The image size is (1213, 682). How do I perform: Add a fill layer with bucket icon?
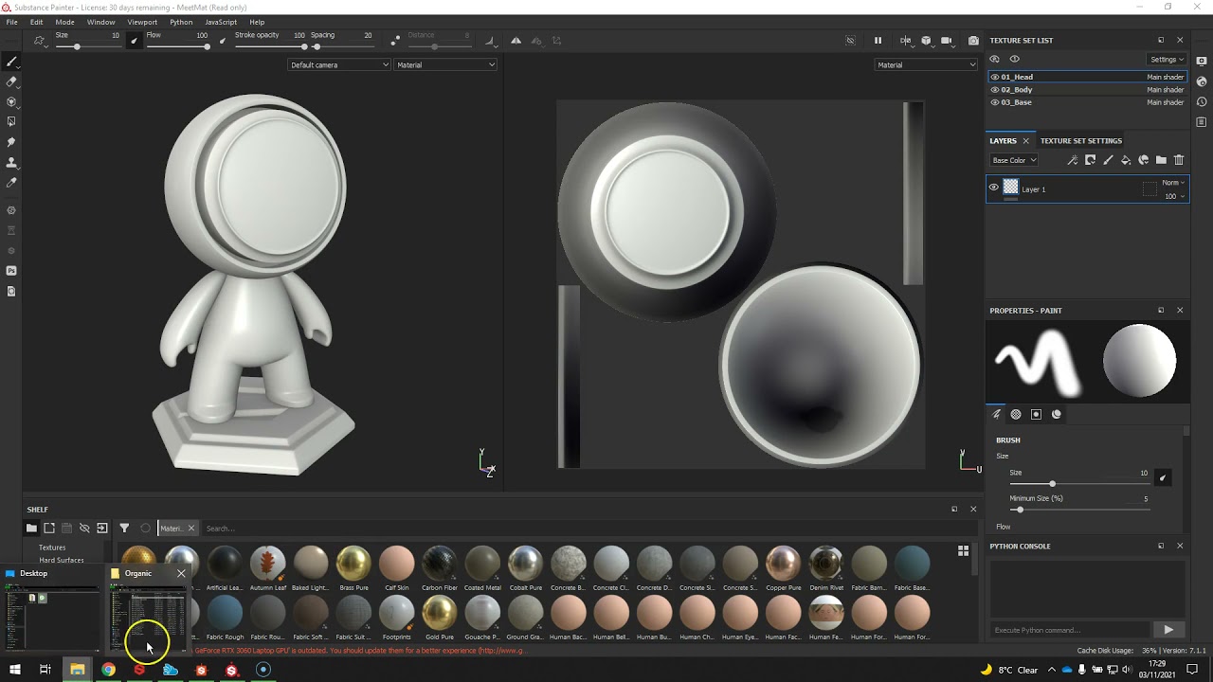coord(1126,160)
